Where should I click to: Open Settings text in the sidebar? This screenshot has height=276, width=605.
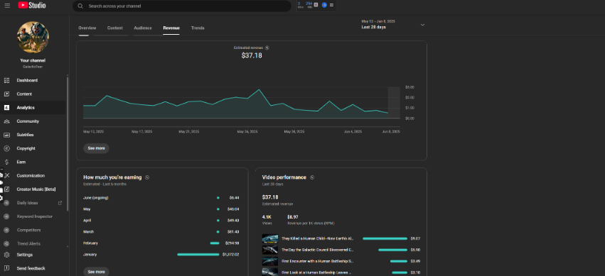click(25, 255)
